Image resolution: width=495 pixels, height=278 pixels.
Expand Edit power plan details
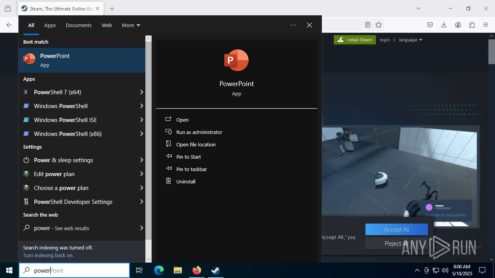[x=142, y=174]
